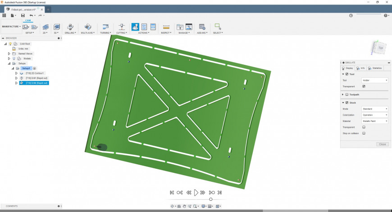Expand the 2D Contour1 operation node
Screen dimensions: 392x212
17,73
